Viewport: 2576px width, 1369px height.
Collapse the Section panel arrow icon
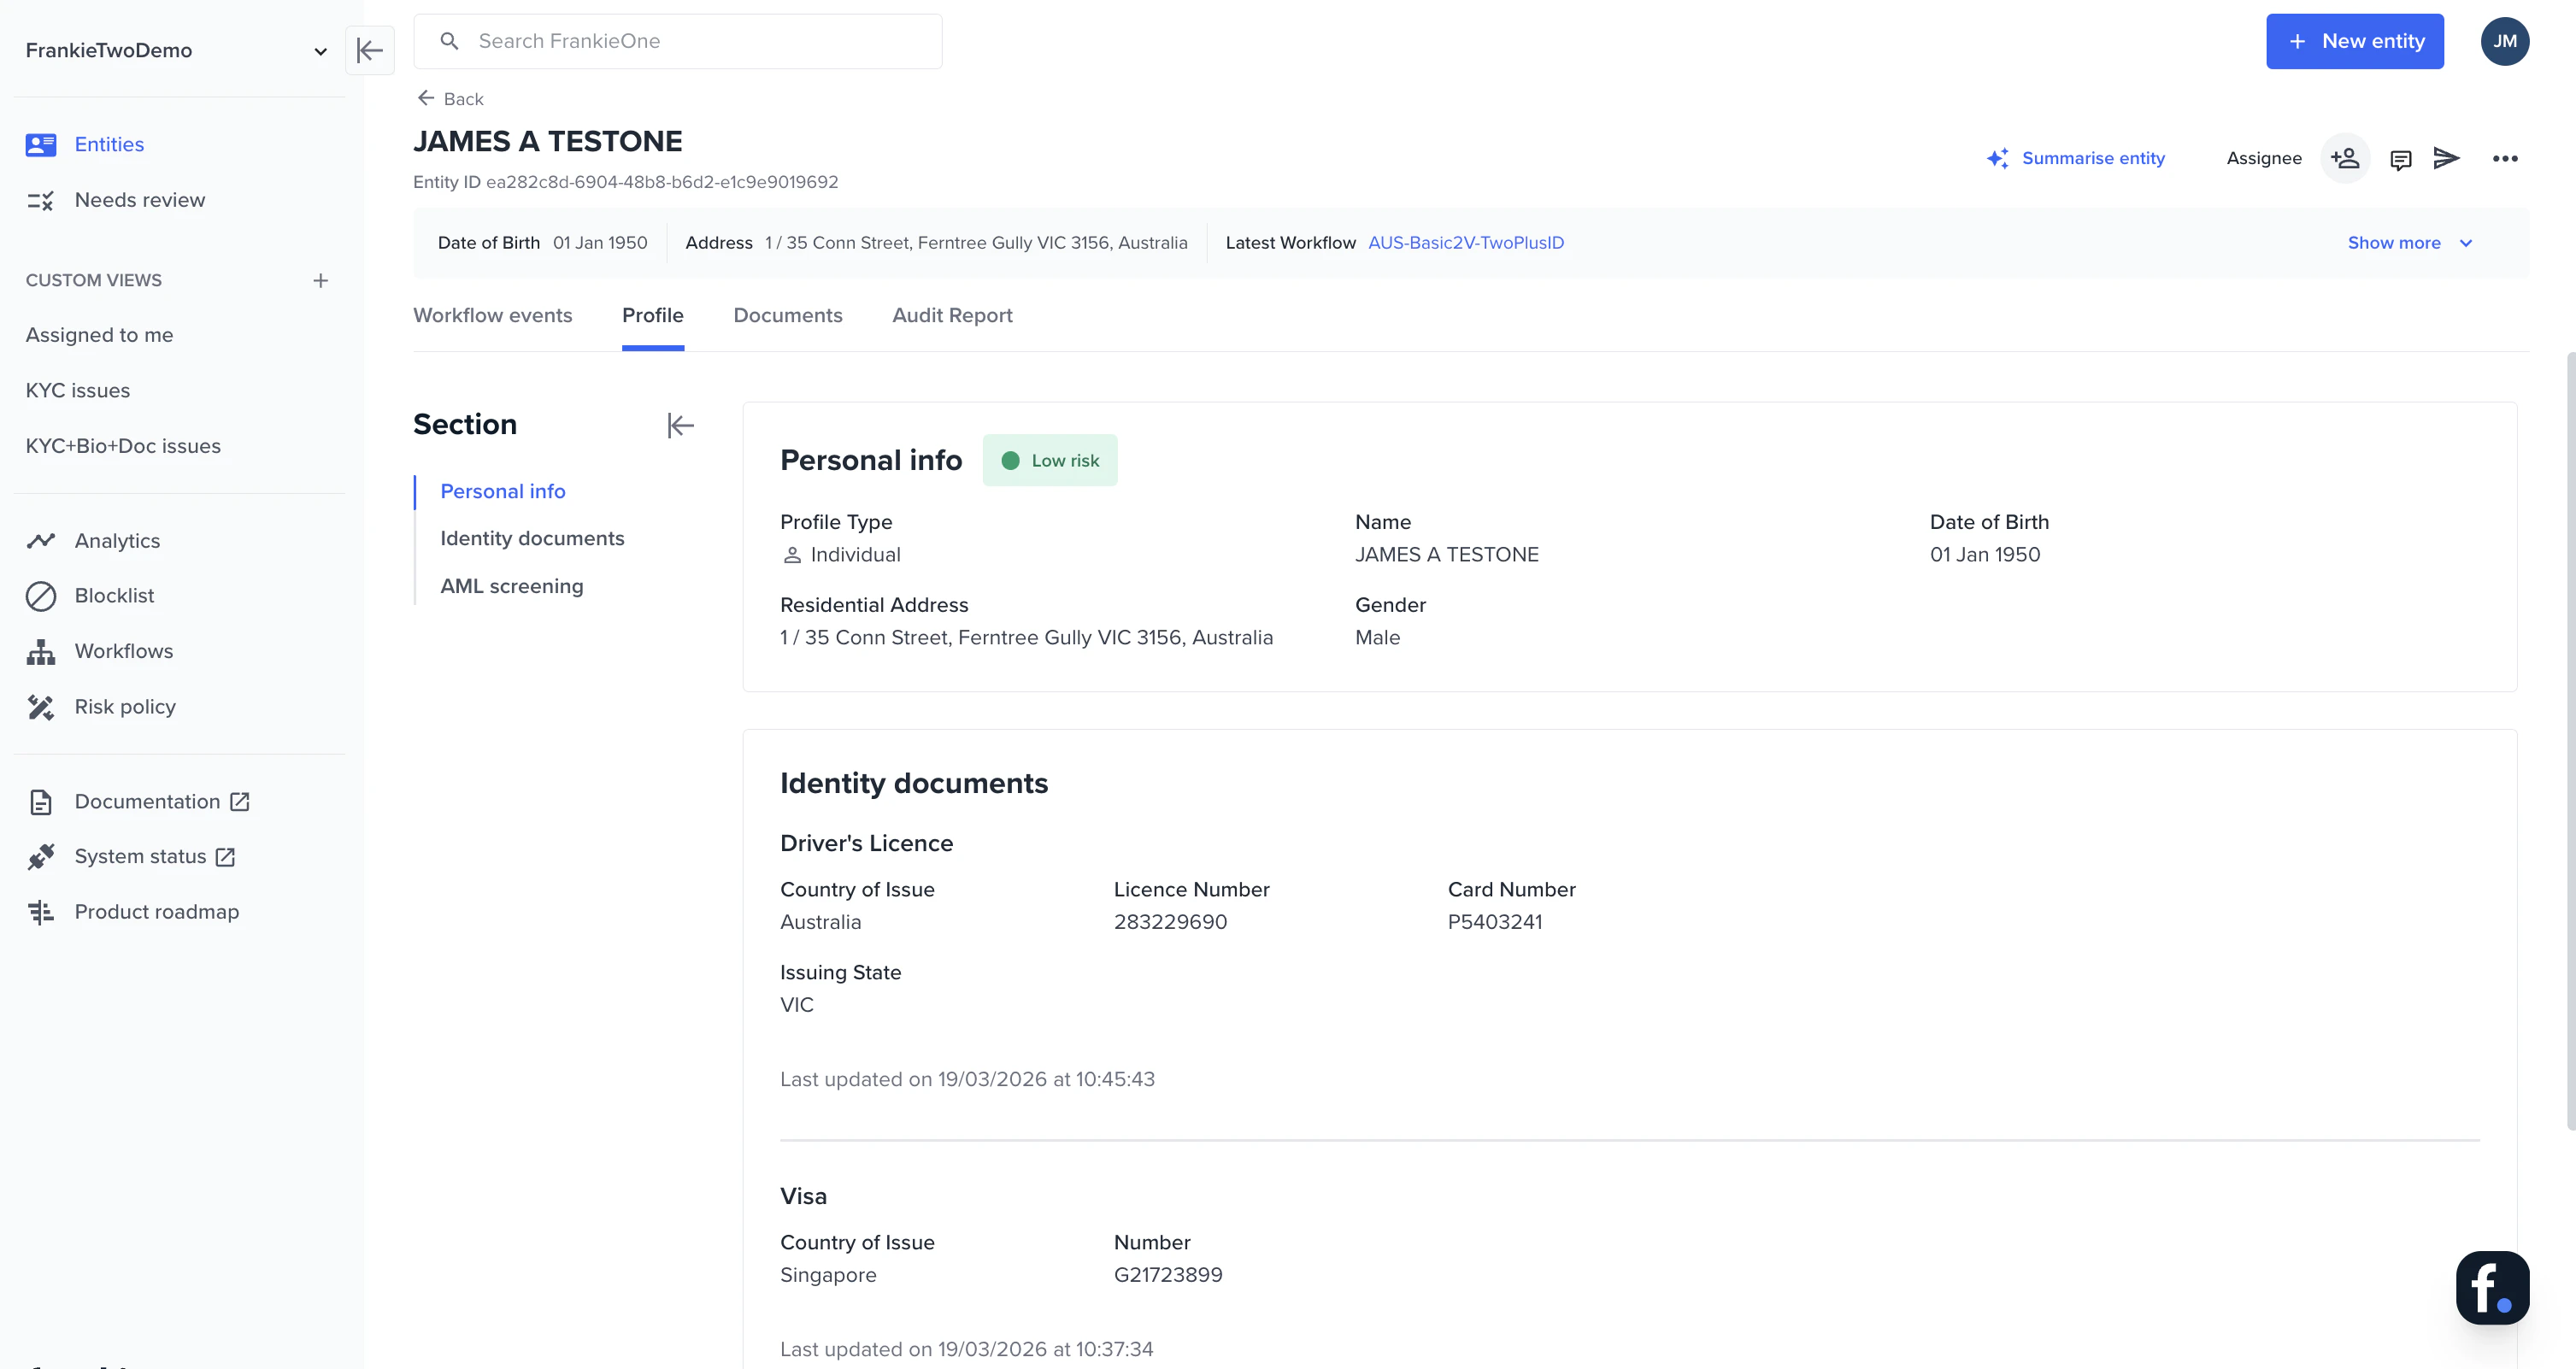pyautogui.click(x=680, y=425)
